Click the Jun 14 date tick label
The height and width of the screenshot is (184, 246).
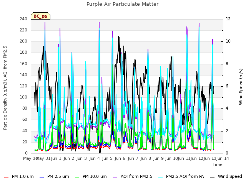[x=223, y=158]
